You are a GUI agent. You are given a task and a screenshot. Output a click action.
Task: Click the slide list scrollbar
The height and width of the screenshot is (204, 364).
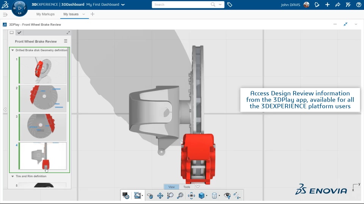pyautogui.click(x=68, y=75)
